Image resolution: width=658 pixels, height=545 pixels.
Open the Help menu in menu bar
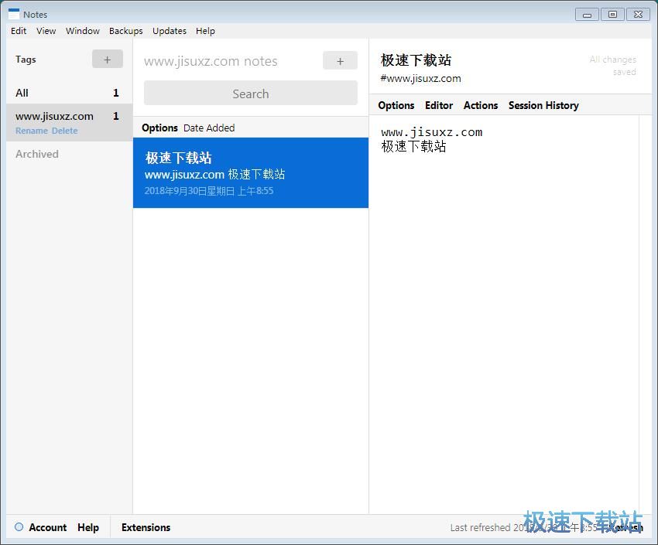point(205,31)
